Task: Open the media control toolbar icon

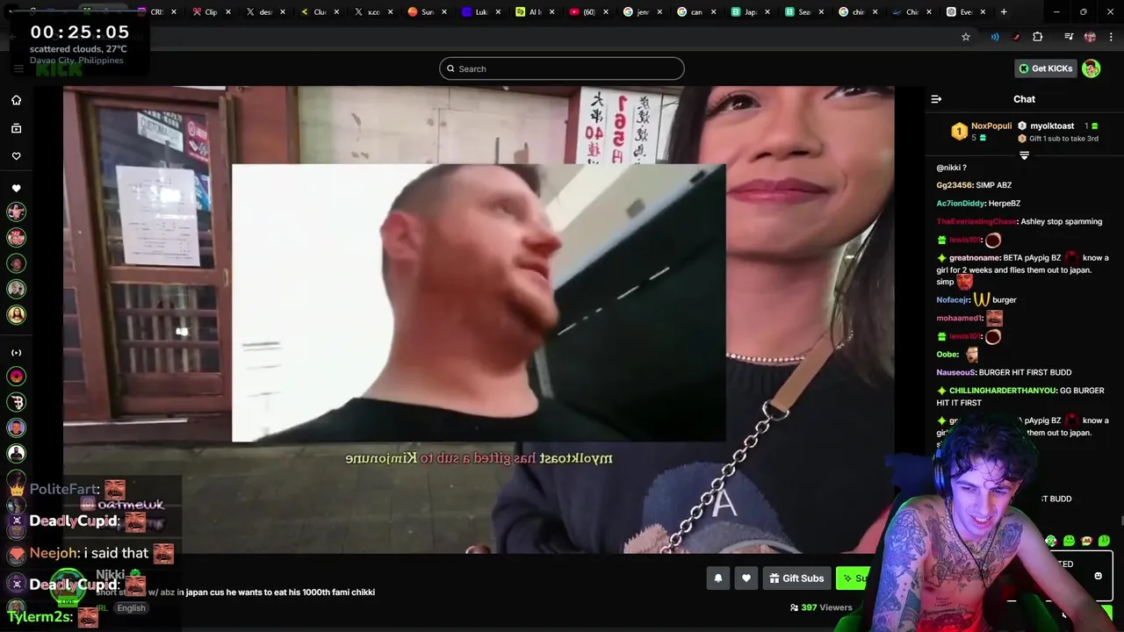Action: coord(1069,37)
